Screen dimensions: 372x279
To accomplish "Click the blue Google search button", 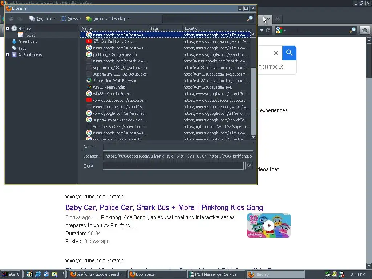I will [x=289, y=53].
